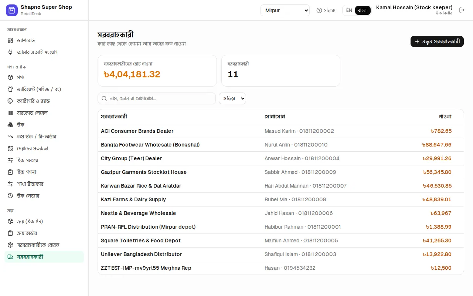Open the শাখা ট্রান্সফার arrows icon
The height and width of the screenshot is (296, 473).
(x=10, y=184)
